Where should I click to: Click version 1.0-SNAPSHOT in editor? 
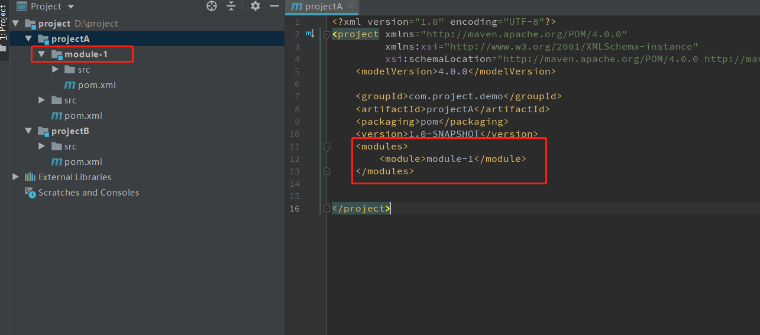tap(445, 134)
